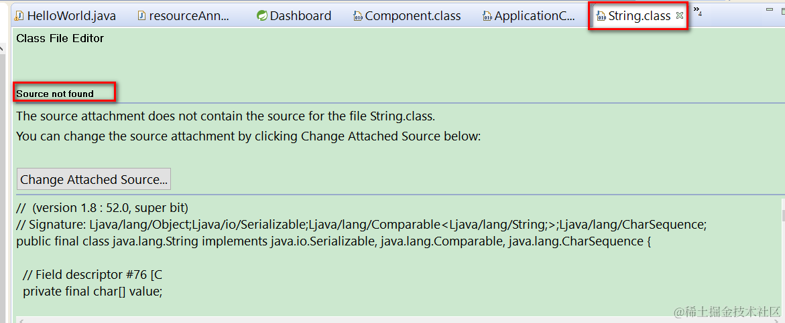785x323 pixels.
Task: Close the String.class editor tab
Action: (x=680, y=15)
